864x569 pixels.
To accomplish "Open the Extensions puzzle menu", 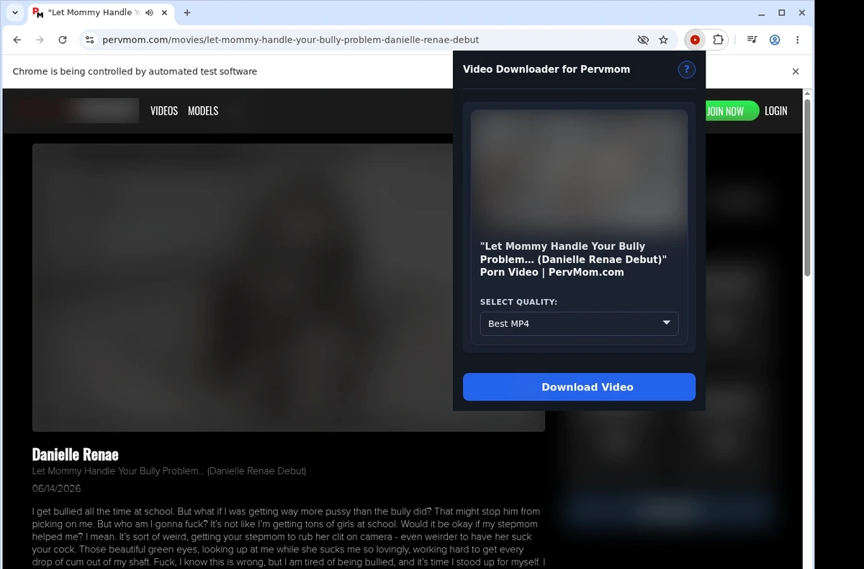I will point(718,40).
